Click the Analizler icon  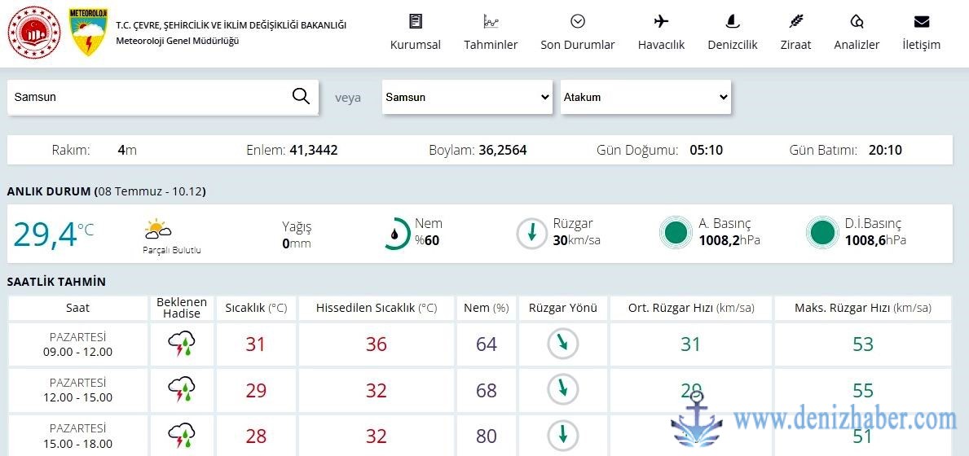pyautogui.click(x=857, y=22)
